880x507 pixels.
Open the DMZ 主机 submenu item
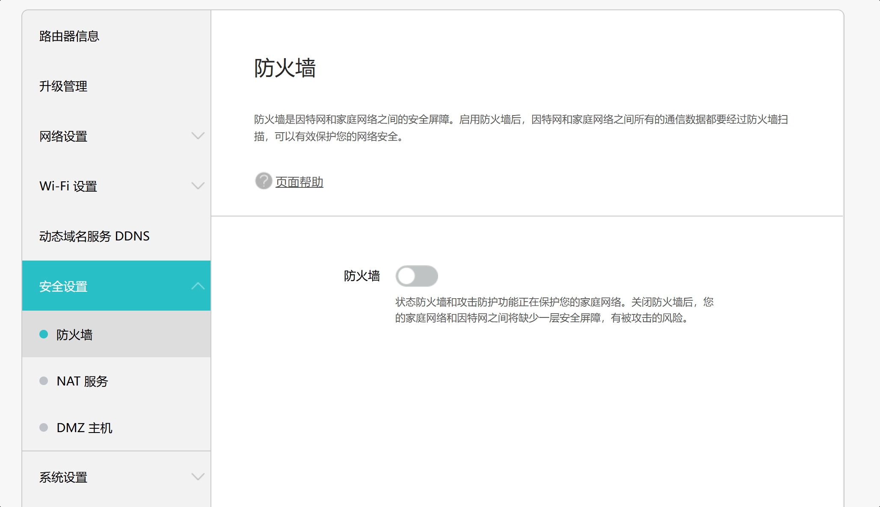coord(84,428)
